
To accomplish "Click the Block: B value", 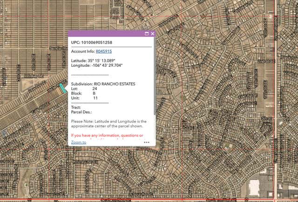I will click(94, 93).
